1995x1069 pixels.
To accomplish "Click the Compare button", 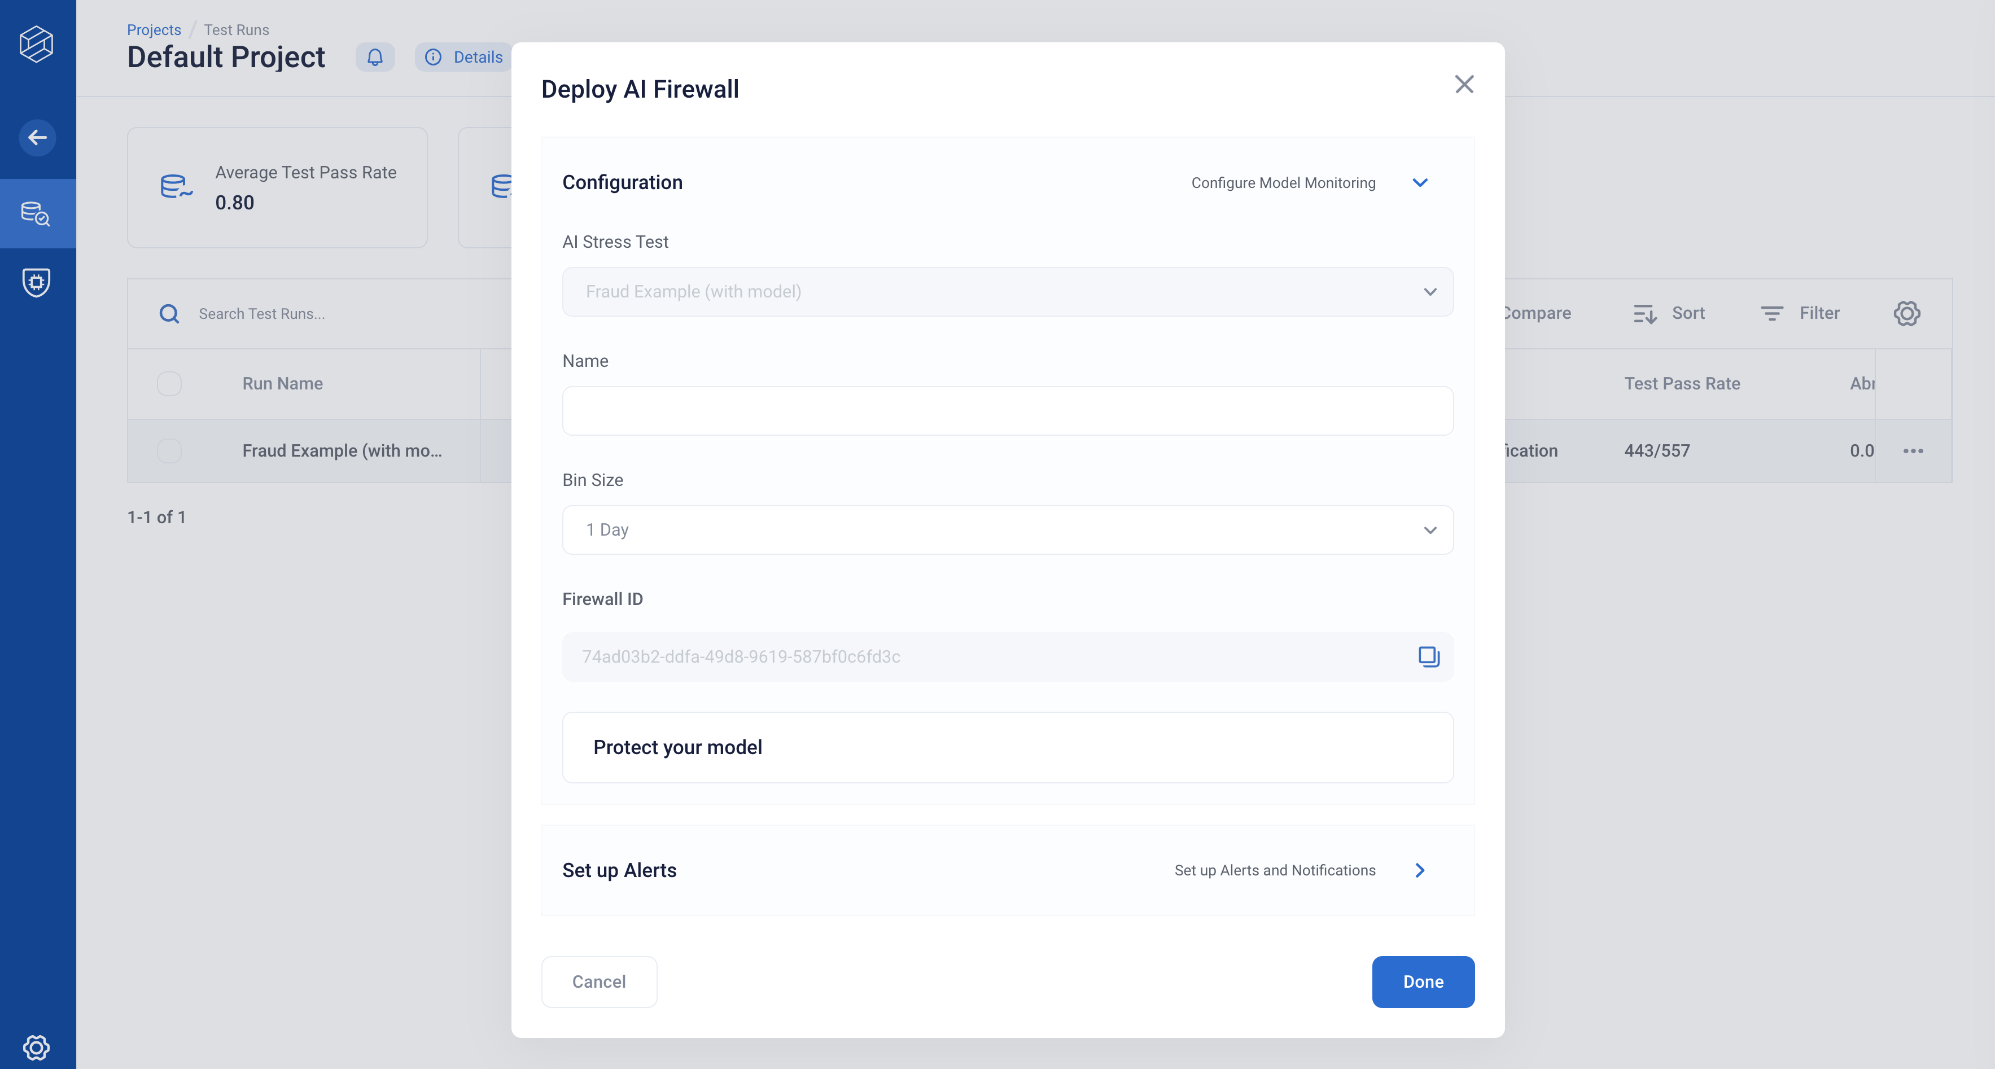I will pyautogui.click(x=1537, y=313).
